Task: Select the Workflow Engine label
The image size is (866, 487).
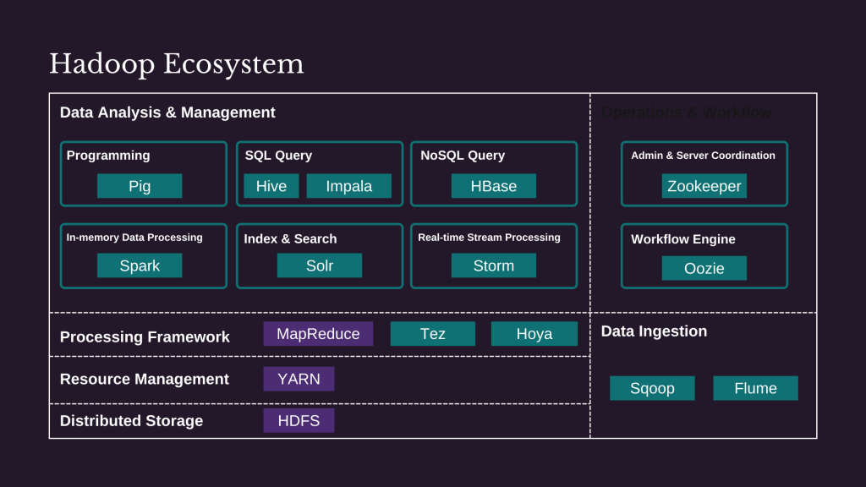Action: tap(682, 239)
